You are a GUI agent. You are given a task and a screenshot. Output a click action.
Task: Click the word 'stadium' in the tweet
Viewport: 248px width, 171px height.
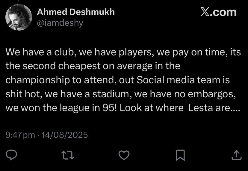[112, 94]
